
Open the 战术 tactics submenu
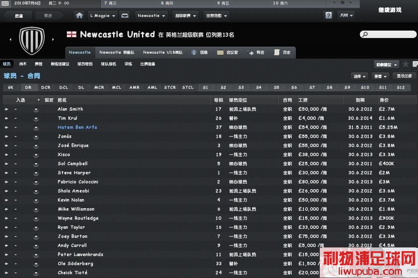pos(23,64)
